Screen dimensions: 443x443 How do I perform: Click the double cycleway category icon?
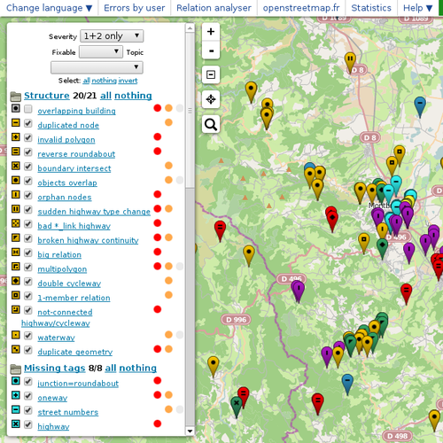(x=16, y=281)
